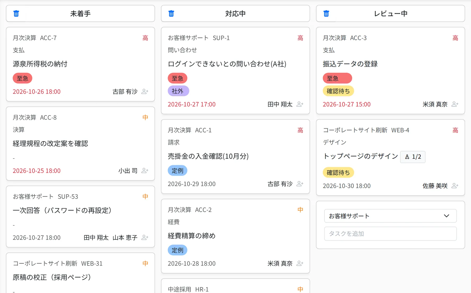Open subtask 1/2 badge on WEB-4 card
This screenshot has height=293, width=471.
pyautogui.click(x=413, y=157)
